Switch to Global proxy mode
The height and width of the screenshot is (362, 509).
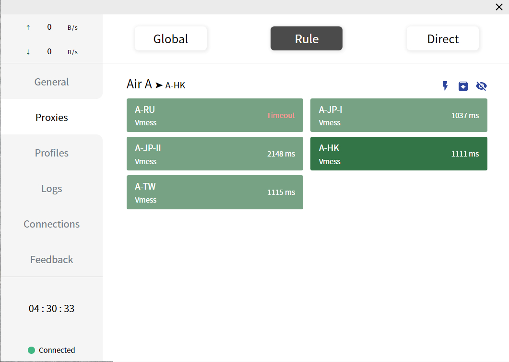point(171,39)
